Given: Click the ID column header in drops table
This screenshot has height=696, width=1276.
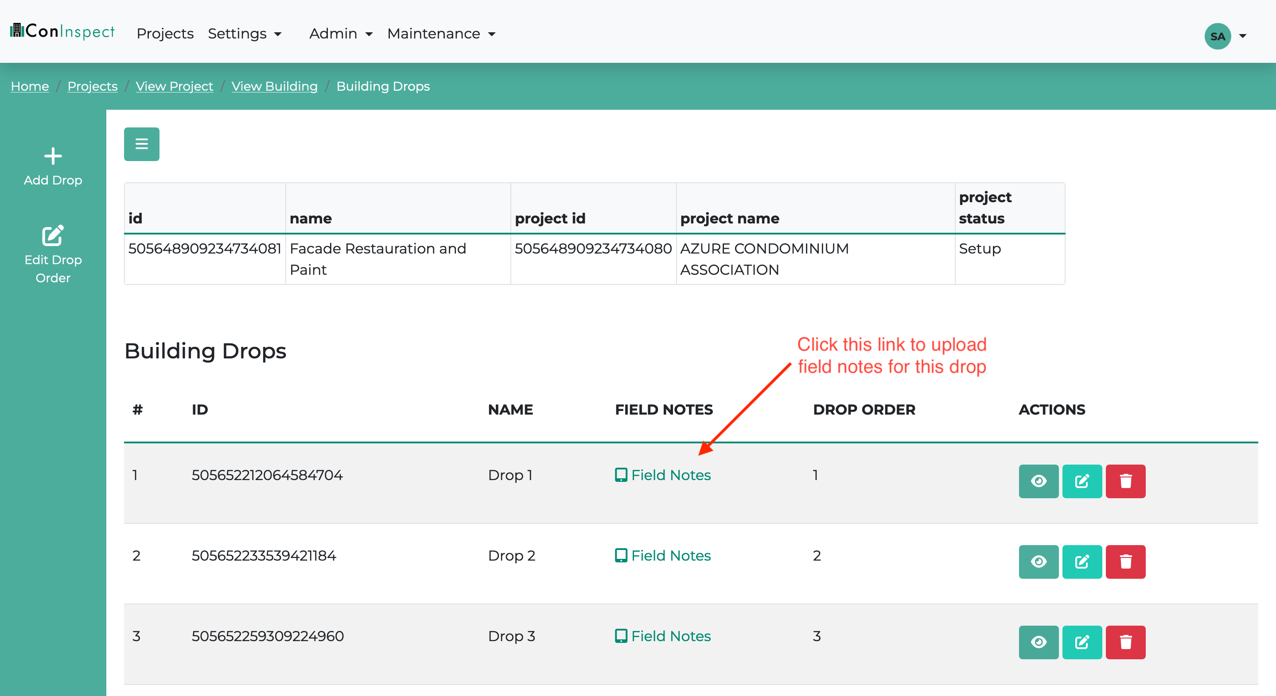Looking at the screenshot, I should 200,410.
